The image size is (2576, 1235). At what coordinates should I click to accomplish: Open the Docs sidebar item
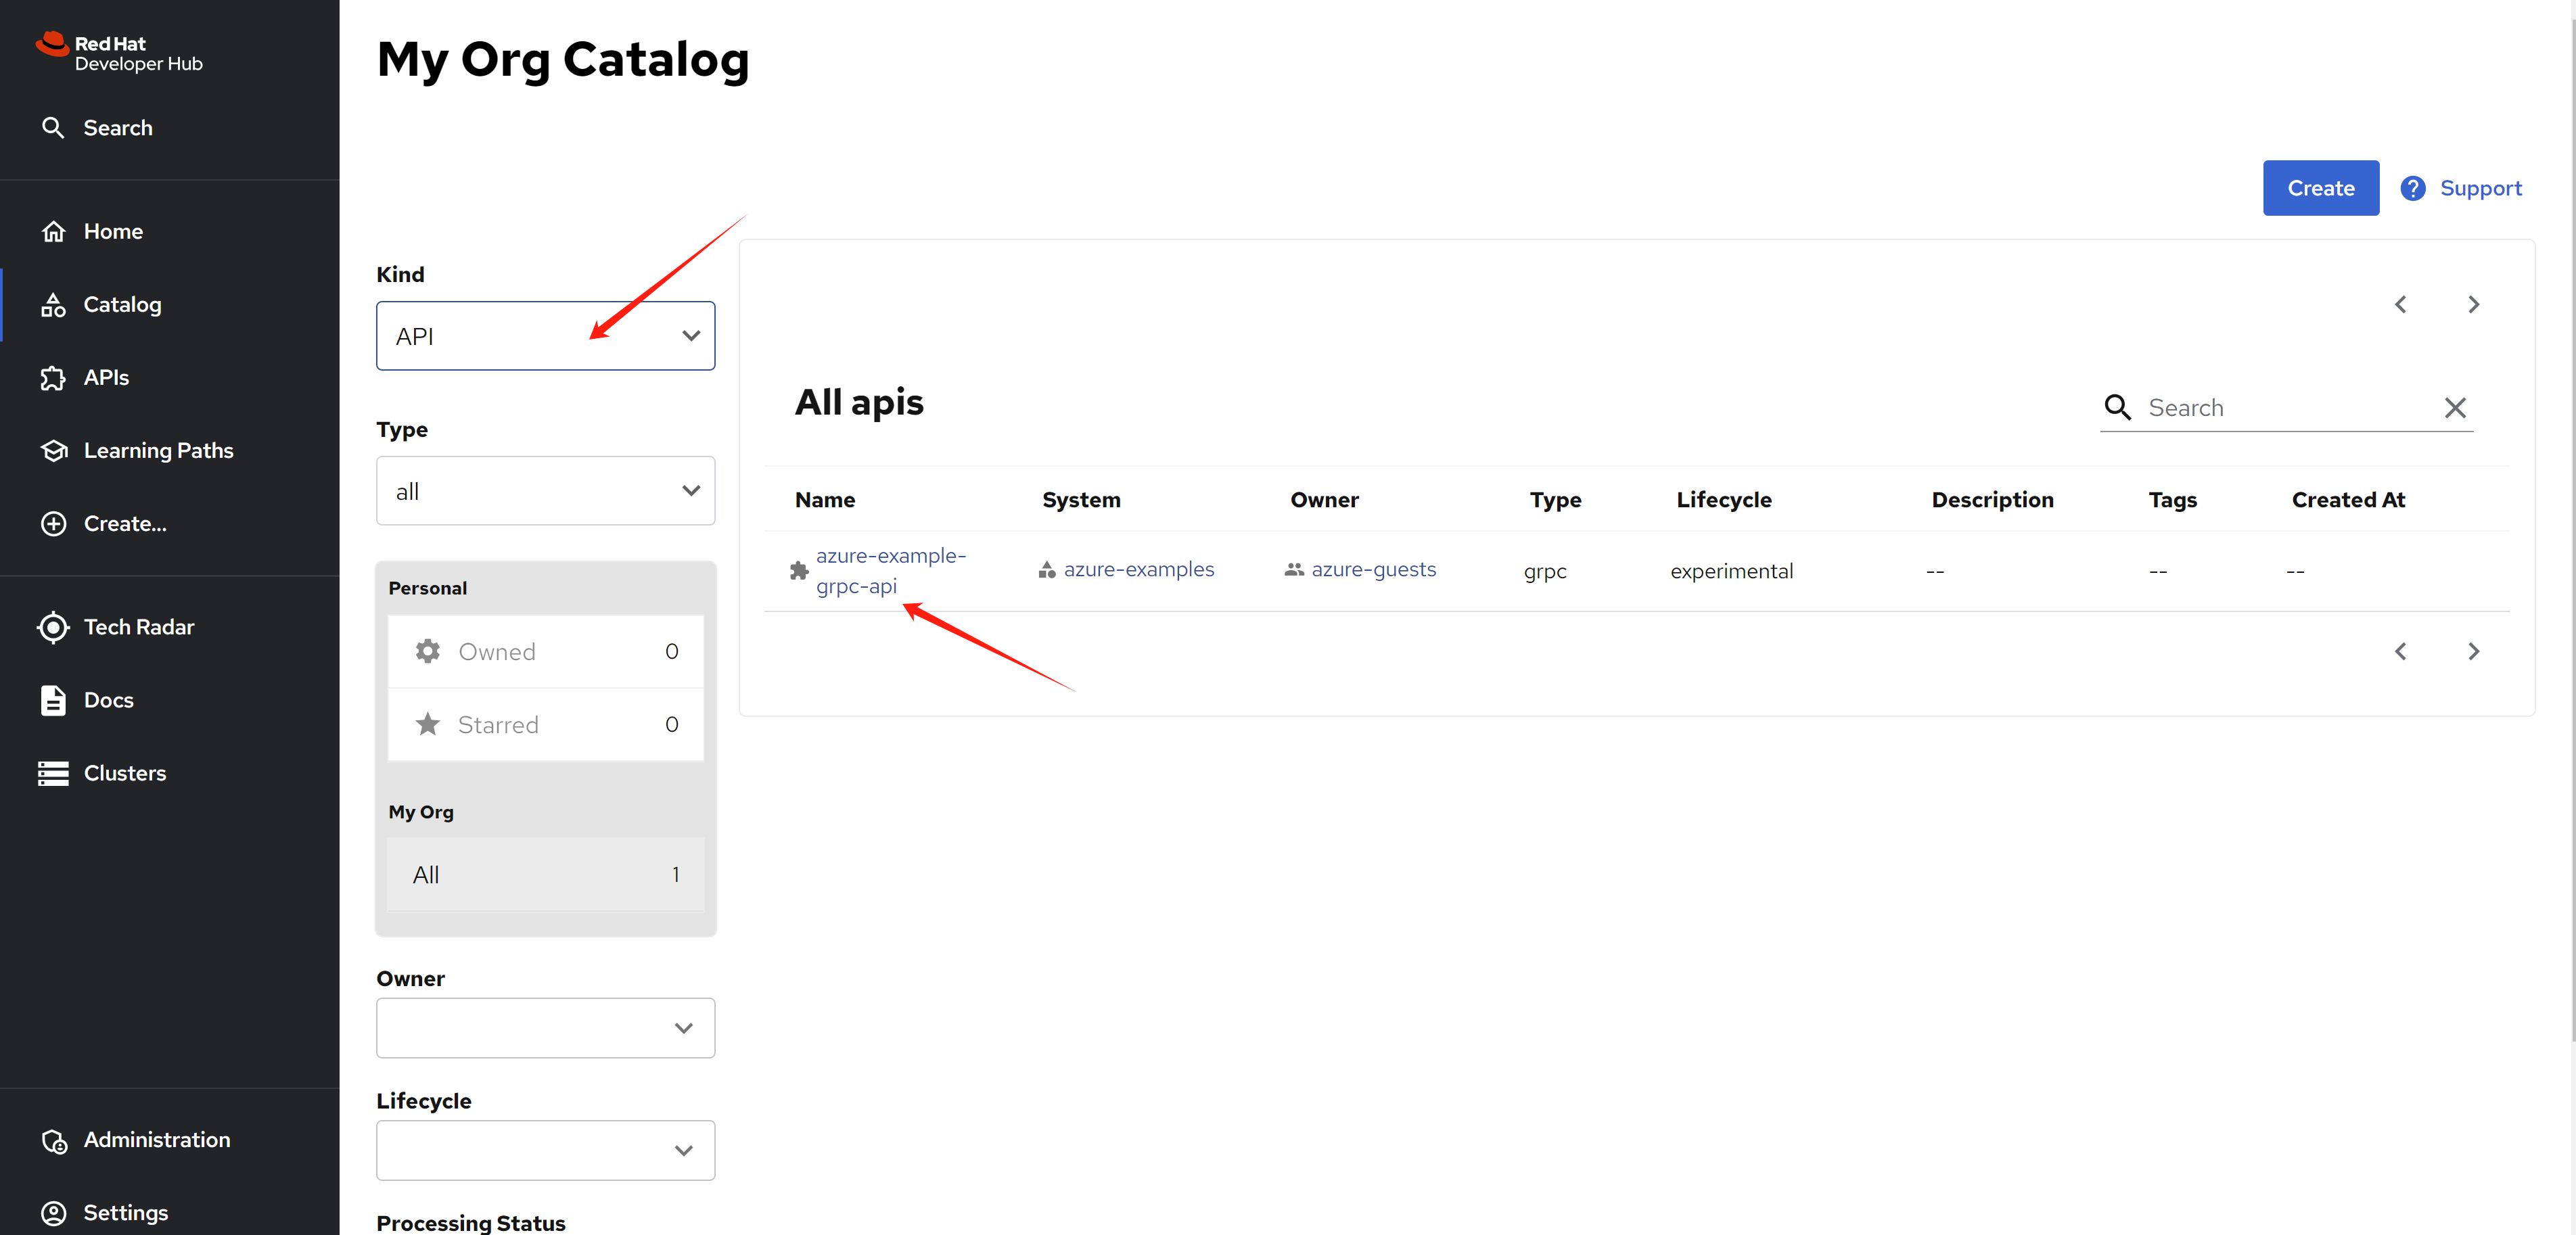point(108,700)
